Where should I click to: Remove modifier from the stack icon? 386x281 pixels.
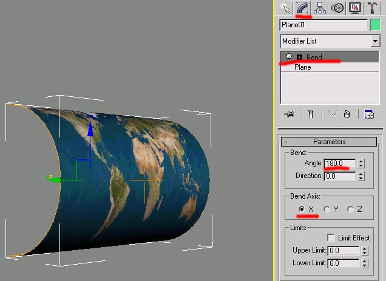pyautogui.click(x=347, y=114)
